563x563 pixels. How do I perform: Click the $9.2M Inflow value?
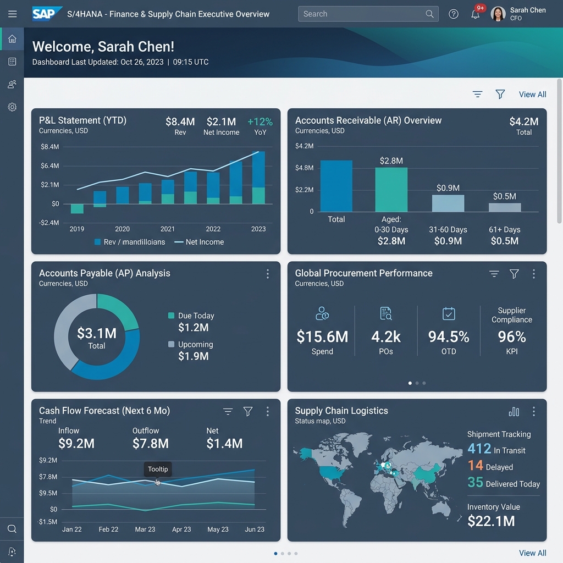(76, 444)
